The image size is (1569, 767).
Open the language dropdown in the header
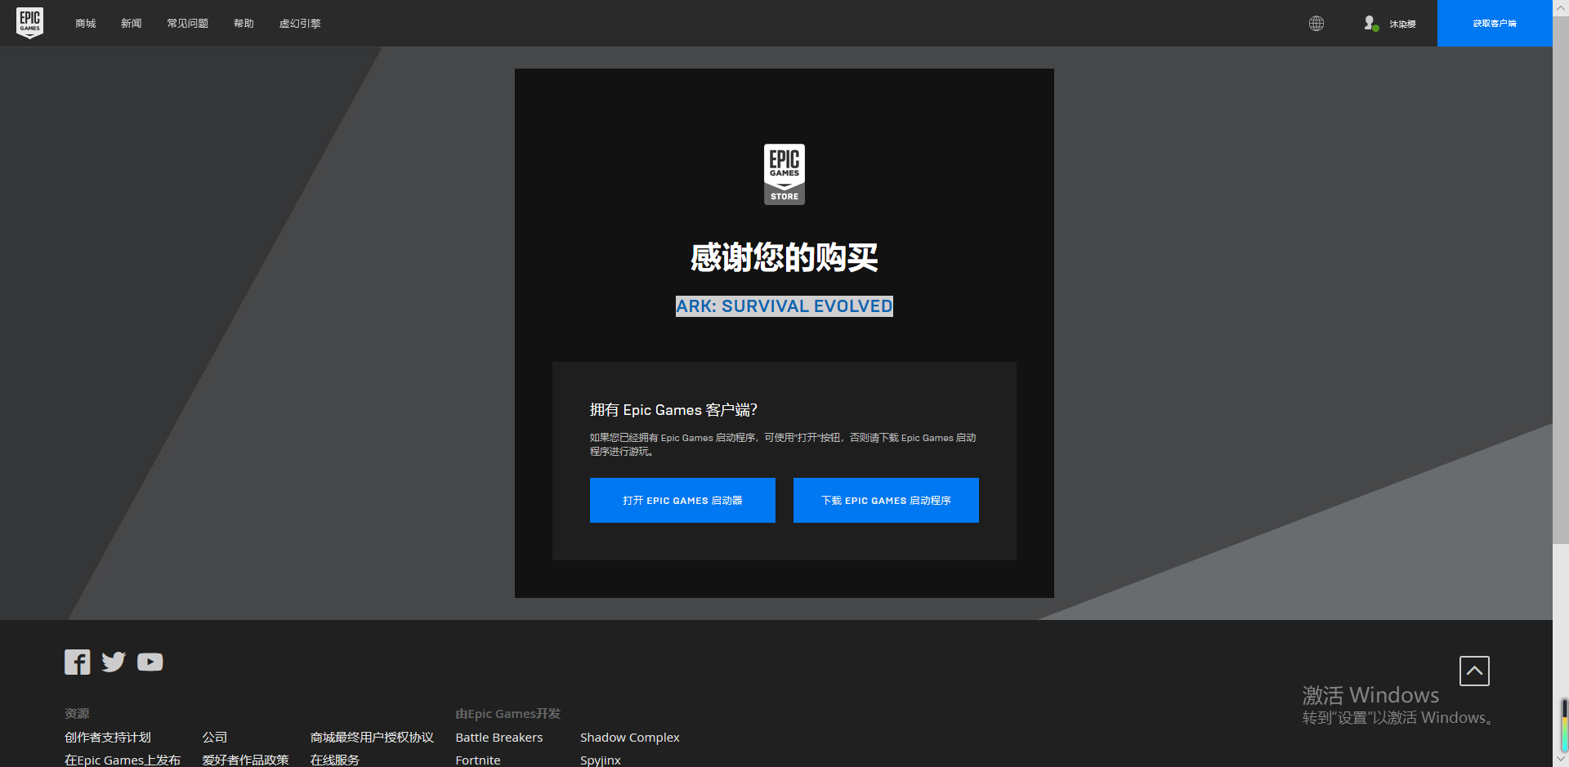click(x=1316, y=23)
